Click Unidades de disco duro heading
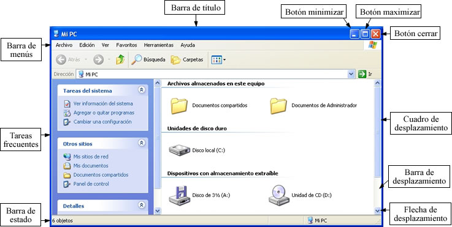Viewport: 452px width, 227px height. click(197, 128)
